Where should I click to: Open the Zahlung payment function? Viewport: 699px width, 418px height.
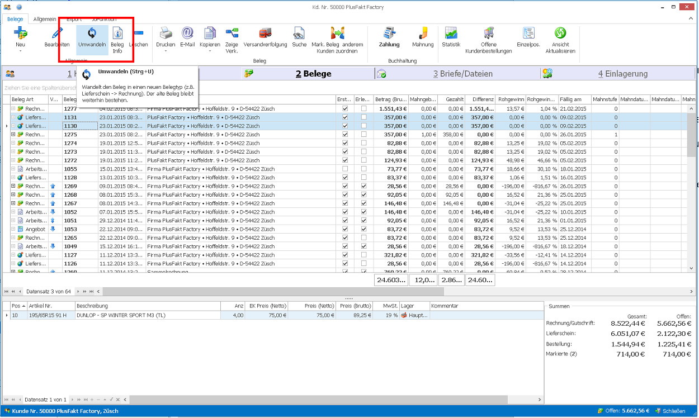click(389, 34)
